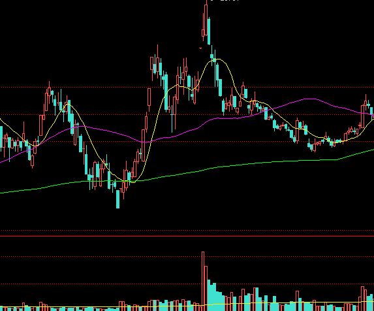374x311 pixels.
Task: Click the tall red volume bar near the right edge
Action: pos(363,299)
